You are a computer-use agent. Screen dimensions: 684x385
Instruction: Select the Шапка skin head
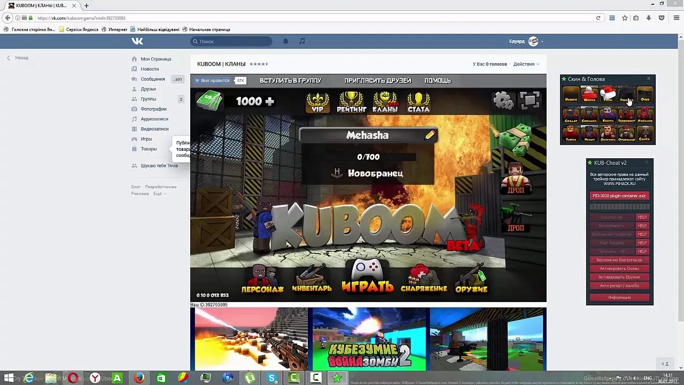[x=589, y=94]
